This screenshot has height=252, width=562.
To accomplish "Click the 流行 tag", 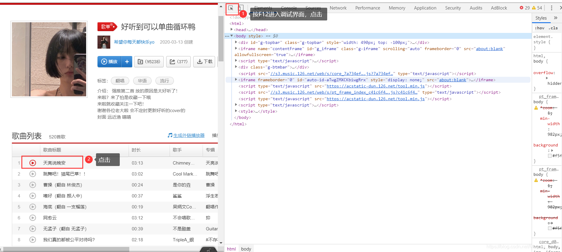I will [x=165, y=81].
